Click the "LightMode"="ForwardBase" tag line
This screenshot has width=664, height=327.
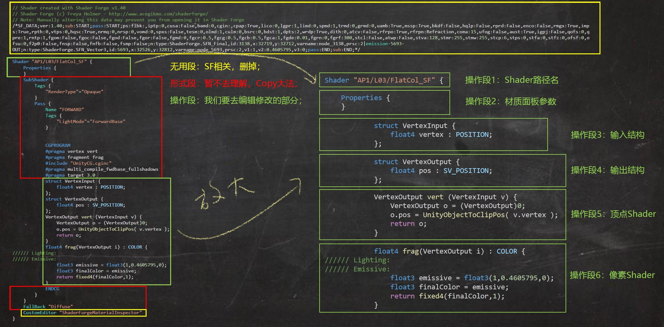tap(91, 121)
